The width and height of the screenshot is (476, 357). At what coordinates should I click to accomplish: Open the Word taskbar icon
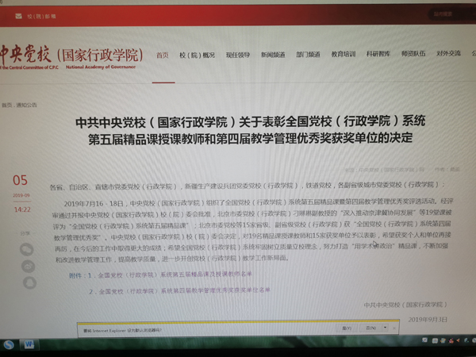pyautogui.click(x=29, y=344)
